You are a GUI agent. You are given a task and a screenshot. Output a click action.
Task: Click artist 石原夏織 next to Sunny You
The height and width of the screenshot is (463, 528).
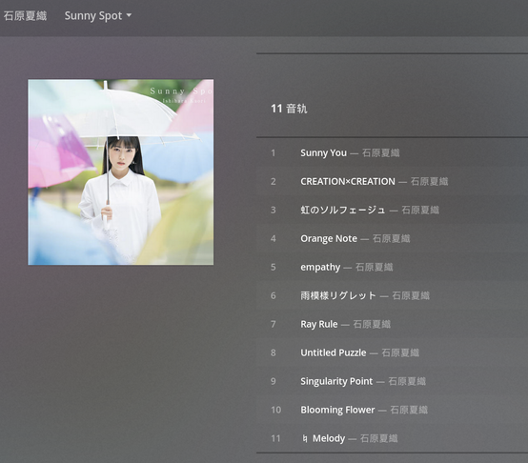coord(381,153)
